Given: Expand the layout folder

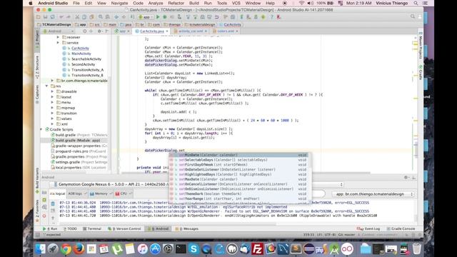Looking at the screenshot, I should [52, 97].
